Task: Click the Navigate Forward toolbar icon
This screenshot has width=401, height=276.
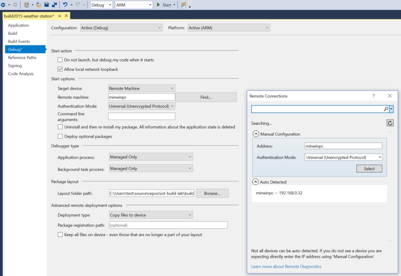Action: 15,5
